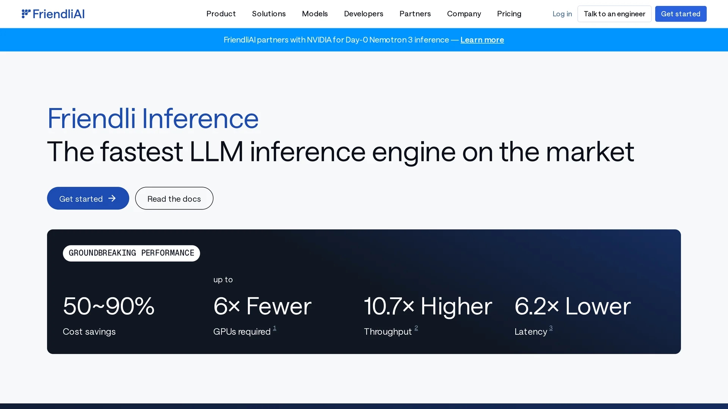This screenshot has width=728, height=409.
Task: Open the Product menu
Action: [221, 14]
